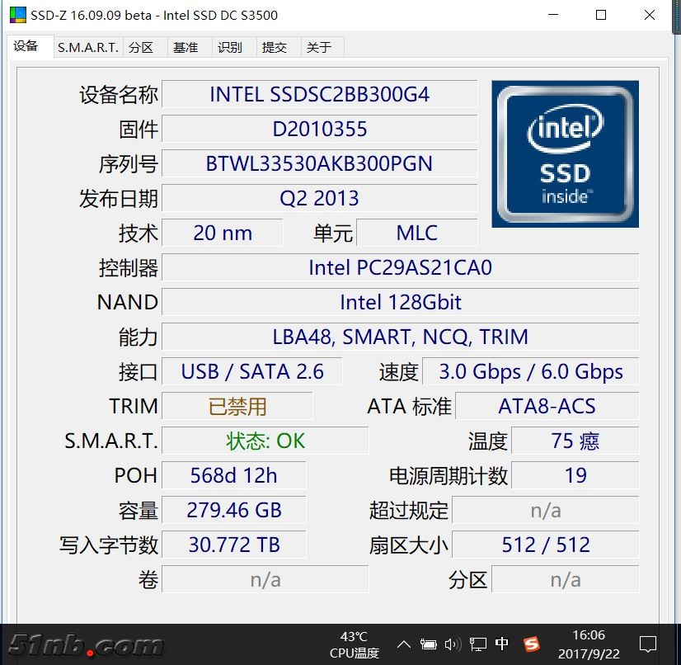681x665 pixels.
Task: Switch to the S.M.A.R.T. tab
Action: pos(88,47)
